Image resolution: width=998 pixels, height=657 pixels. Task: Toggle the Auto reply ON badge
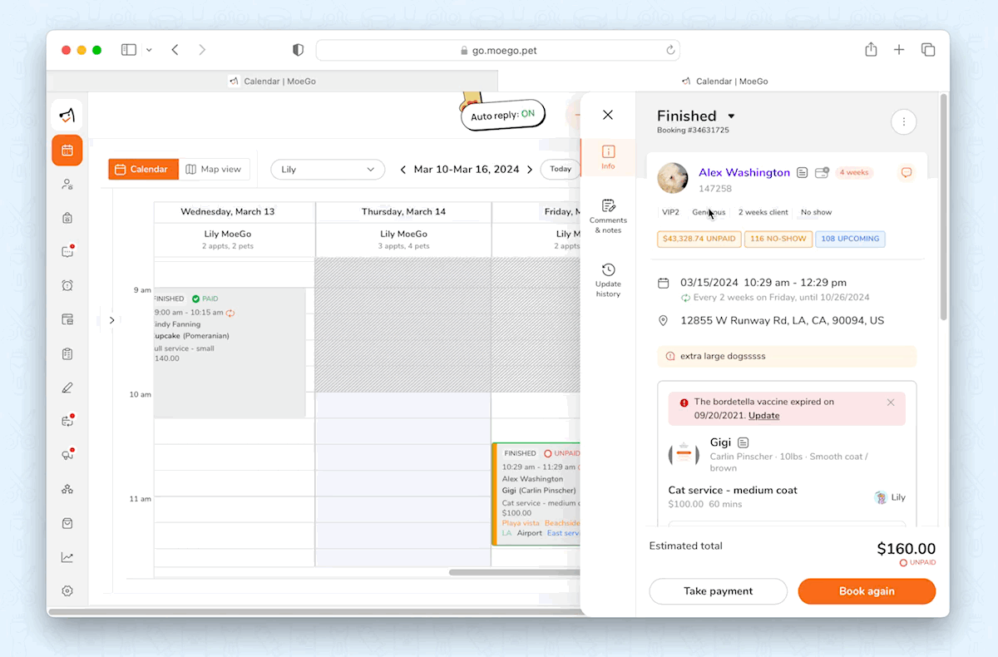click(x=502, y=115)
